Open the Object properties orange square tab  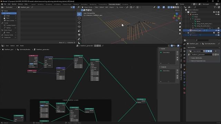coord(184,69)
